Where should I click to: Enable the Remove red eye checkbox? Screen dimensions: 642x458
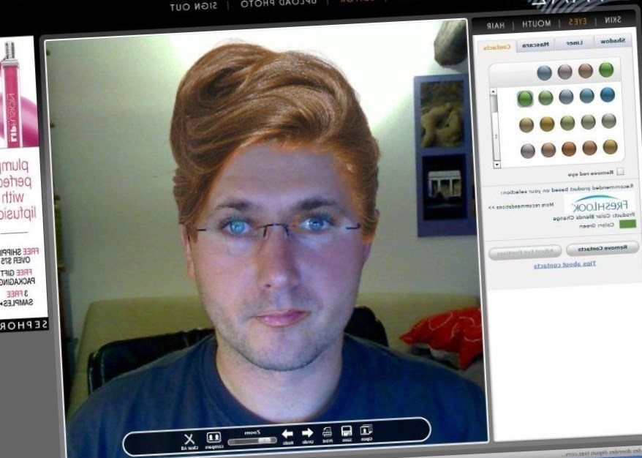(x=620, y=171)
